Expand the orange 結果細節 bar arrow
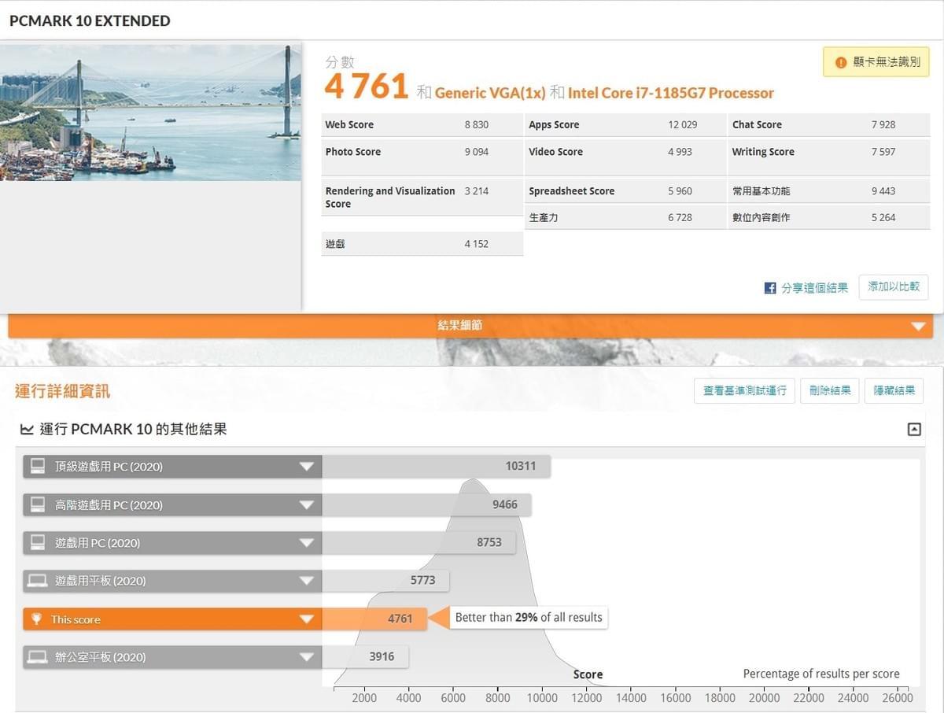The image size is (944, 713). point(917,326)
